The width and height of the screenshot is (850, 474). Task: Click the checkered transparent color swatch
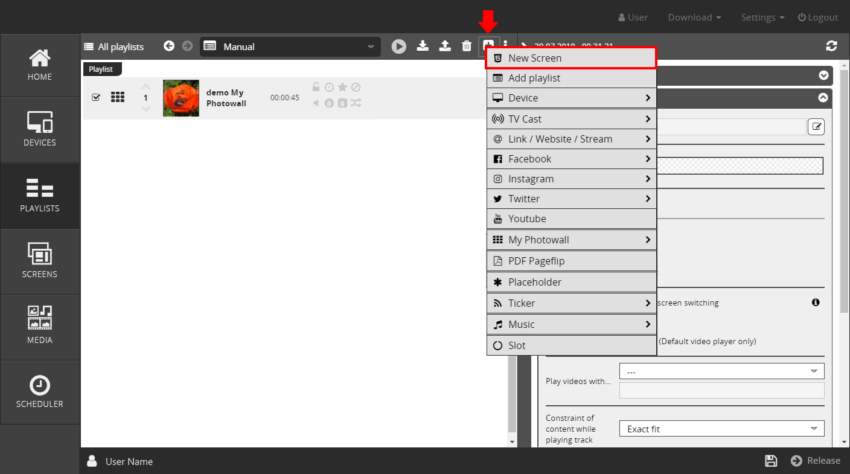[740, 166]
